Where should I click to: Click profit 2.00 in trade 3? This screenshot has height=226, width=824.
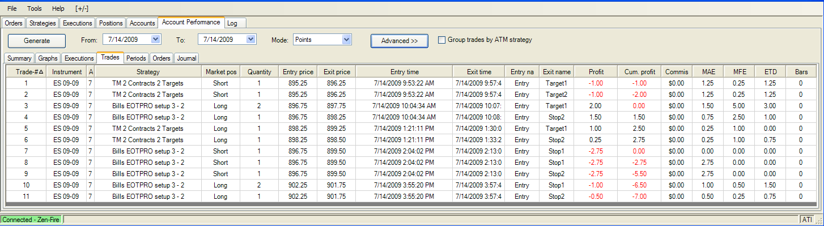596,106
